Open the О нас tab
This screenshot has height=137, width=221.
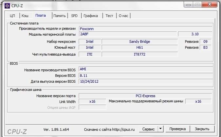[x=123, y=16]
